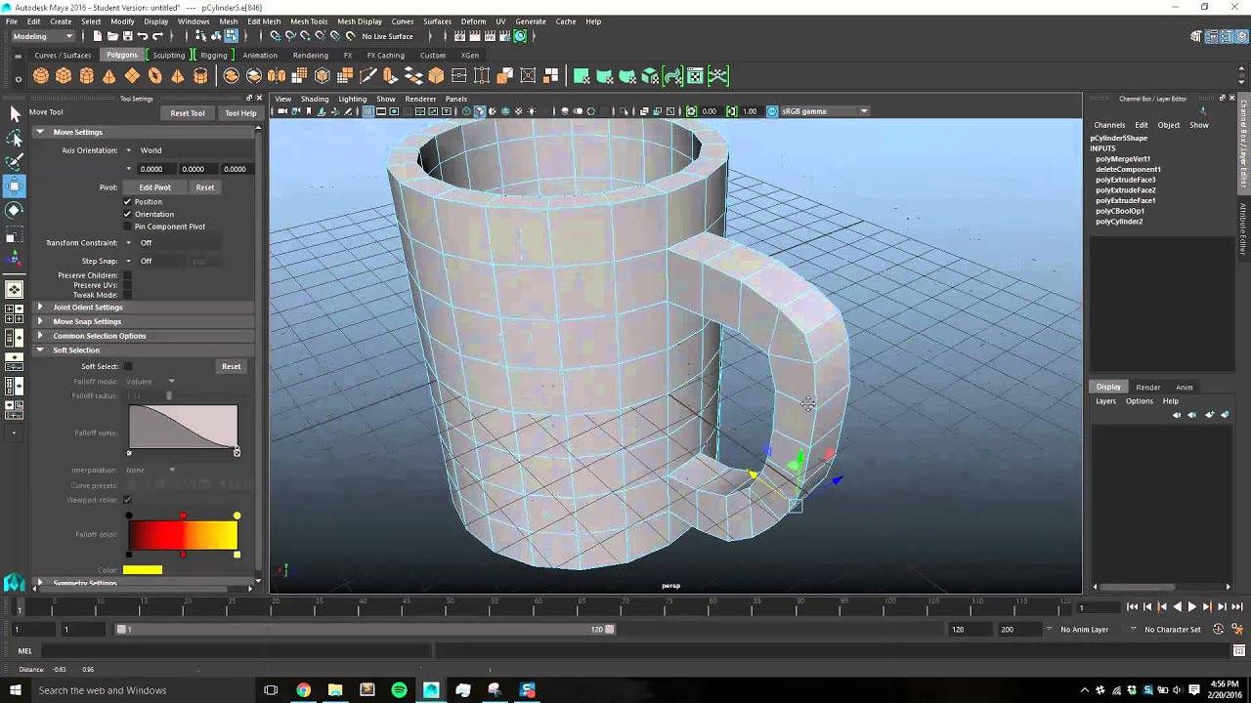Enable Preserve Children checkbox
The height and width of the screenshot is (703, 1251).
point(127,275)
